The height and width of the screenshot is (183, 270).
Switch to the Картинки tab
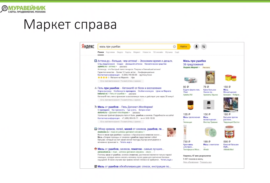(x=110, y=52)
